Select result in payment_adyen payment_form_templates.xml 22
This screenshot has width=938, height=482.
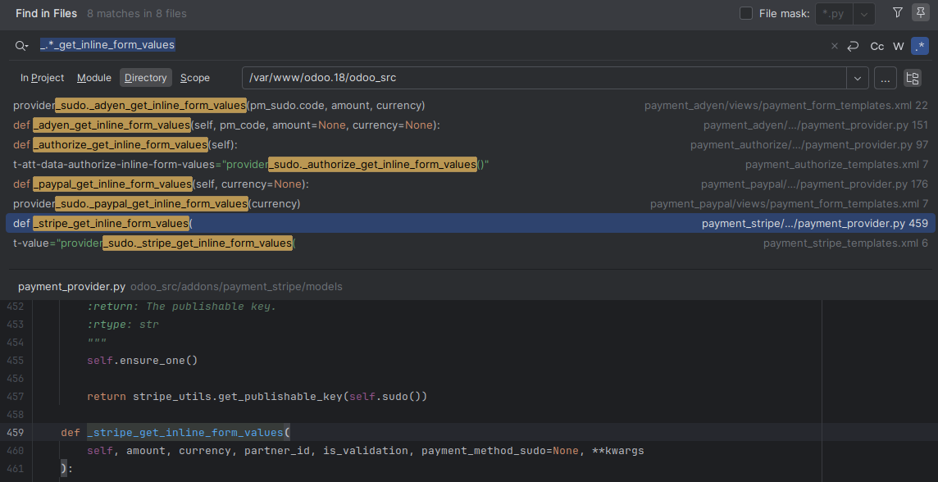coord(470,105)
